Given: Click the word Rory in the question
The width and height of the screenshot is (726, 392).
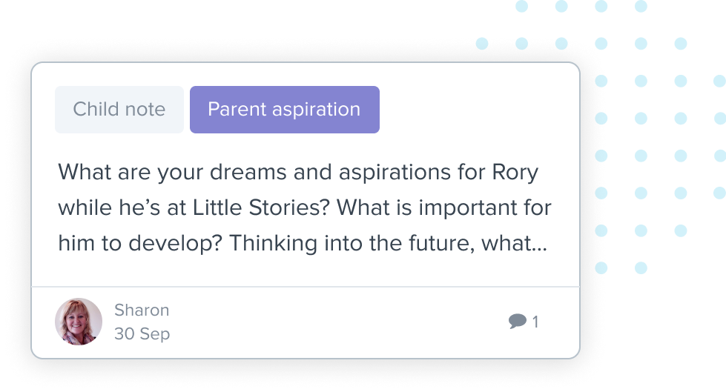Looking at the screenshot, I should pyautogui.click(x=515, y=173).
